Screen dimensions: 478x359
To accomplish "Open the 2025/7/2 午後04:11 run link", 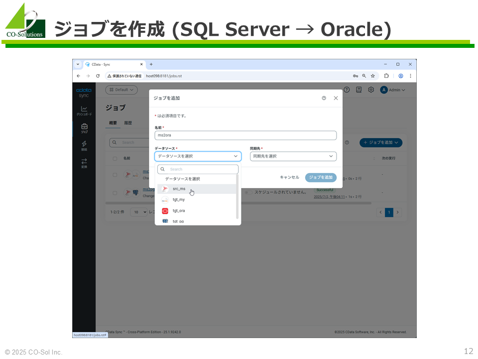I will coord(329,197).
